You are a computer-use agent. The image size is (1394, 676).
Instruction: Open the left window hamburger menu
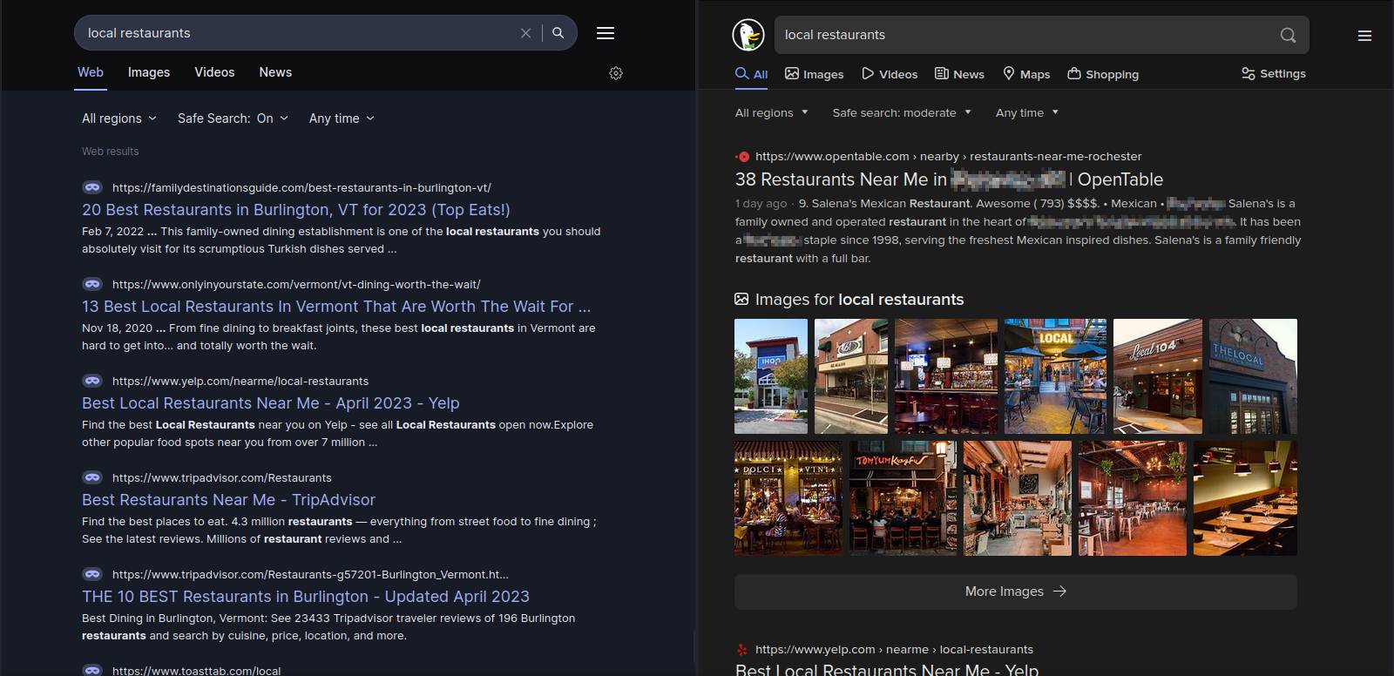606,33
